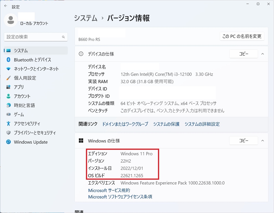274x213 pixels.
Task: Click the B660 Pro RS model text
Action: pyautogui.click(x=89, y=40)
